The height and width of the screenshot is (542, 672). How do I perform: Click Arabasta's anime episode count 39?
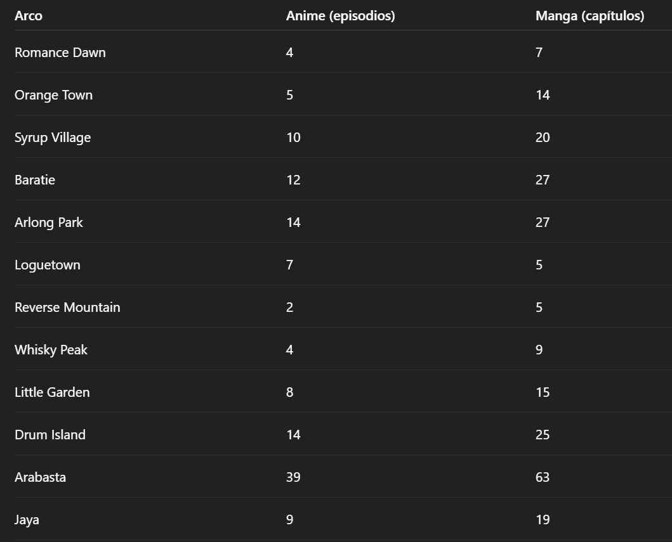(x=293, y=477)
